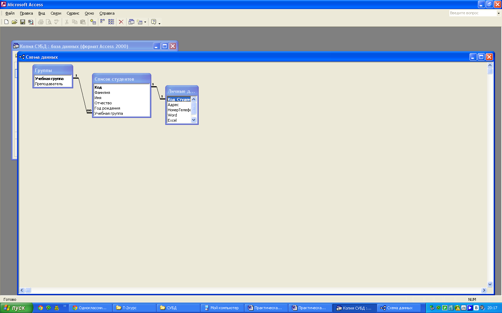Click the Paste clipboard icon
The height and width of the screenshot is (313, 502).
(83, 22)
